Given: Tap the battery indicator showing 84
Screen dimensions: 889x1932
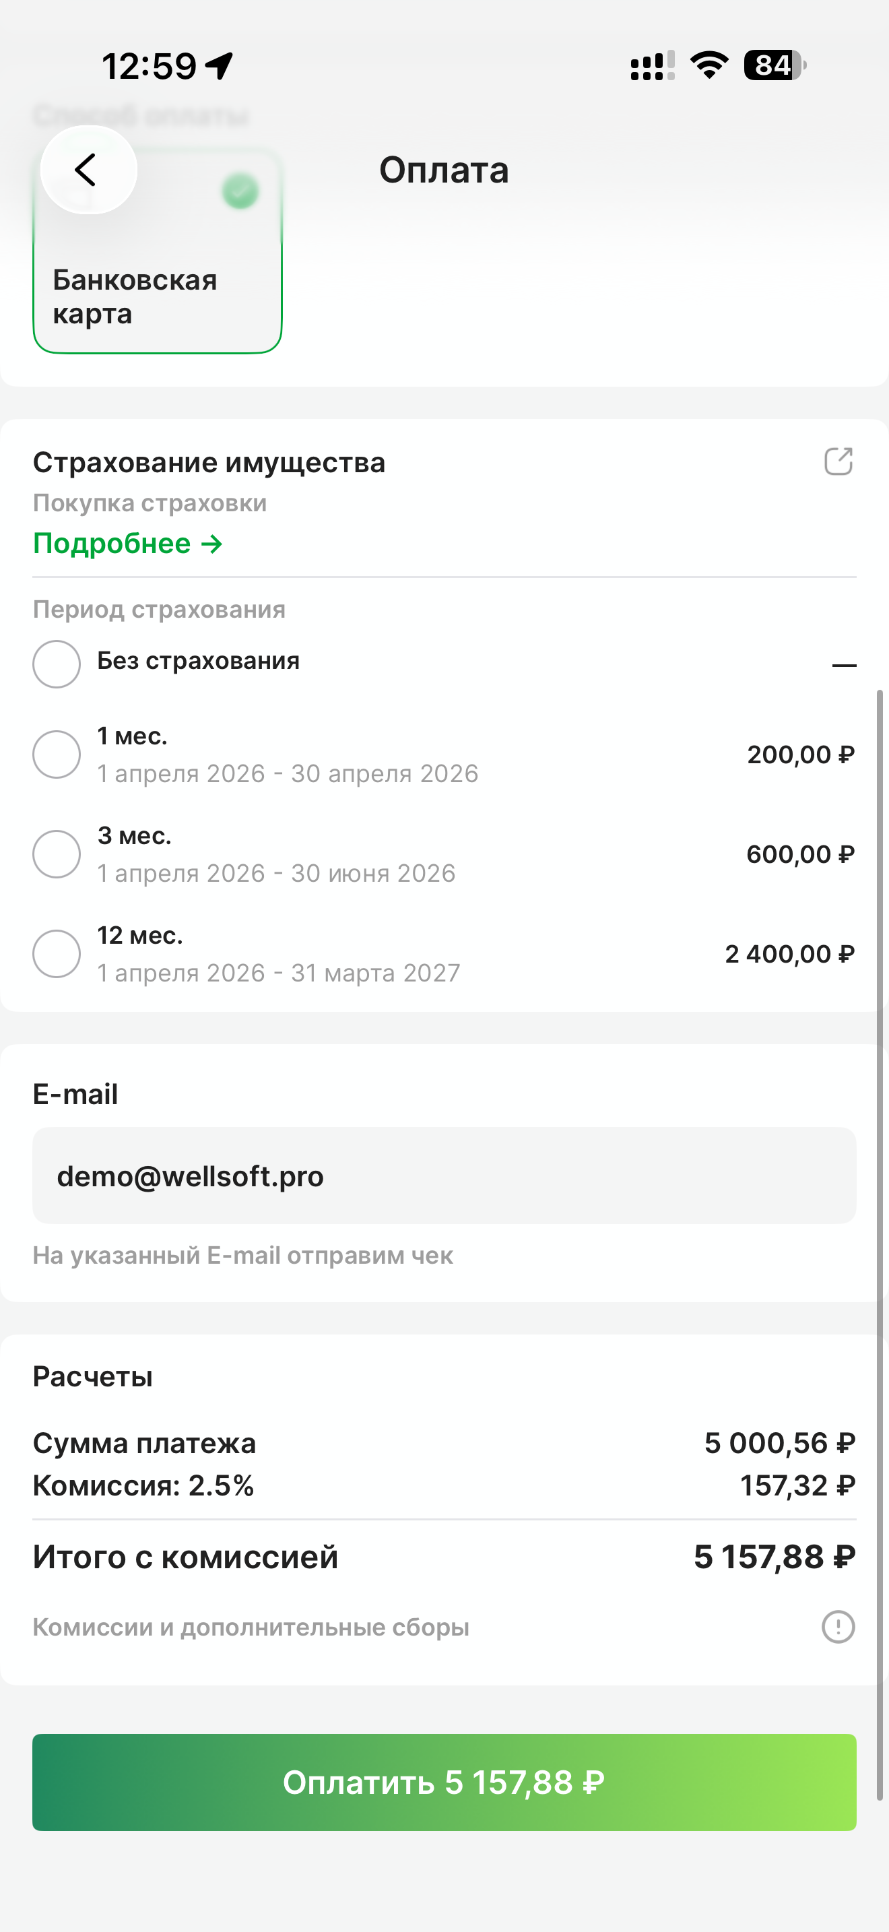Looking at the screenshot, I should 775,65.
